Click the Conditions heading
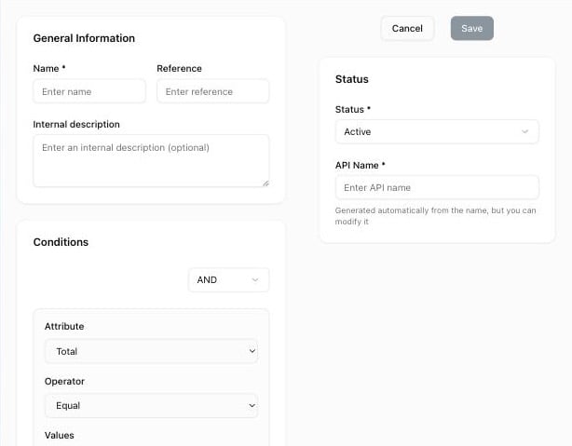The image size is (572, 446). point(61,242)
